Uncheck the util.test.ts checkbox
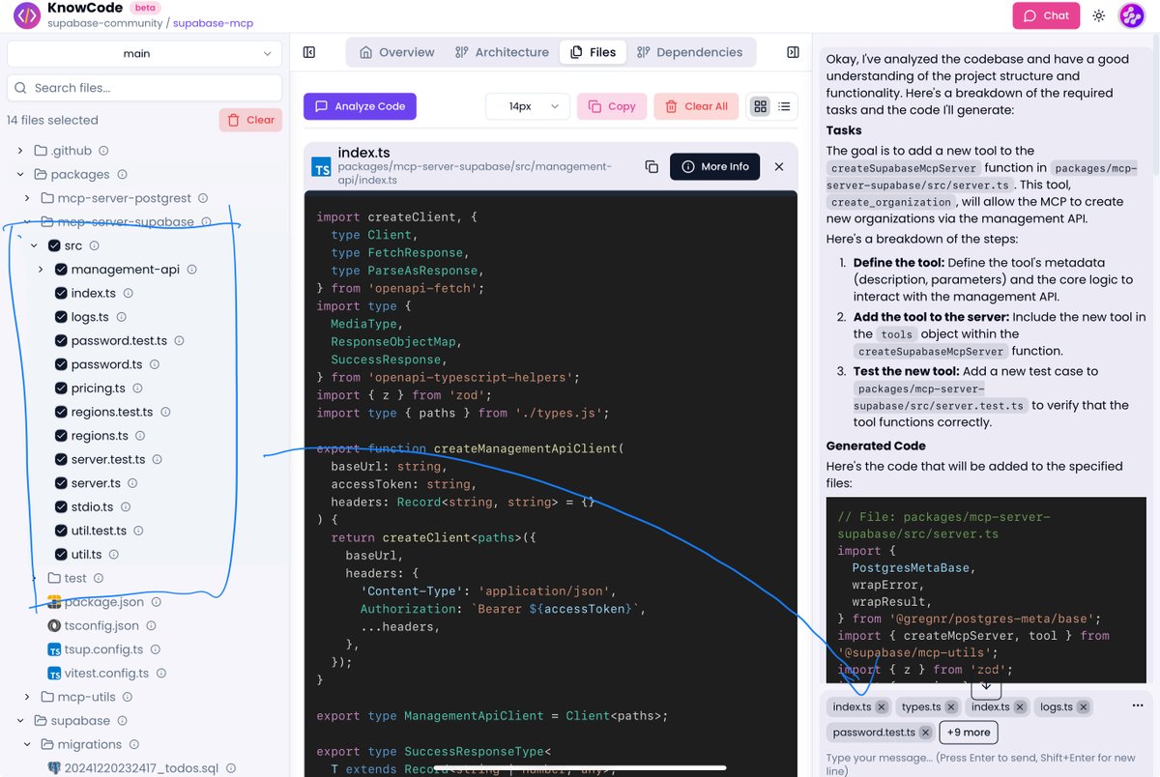Viewport: 1160px width, 777px height. [61, 531]
